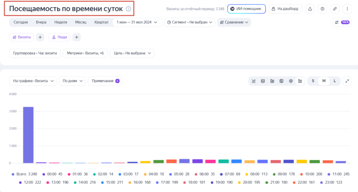Select the Неделя period
Viewport: 358px width, 192px height.
[61, 22]
